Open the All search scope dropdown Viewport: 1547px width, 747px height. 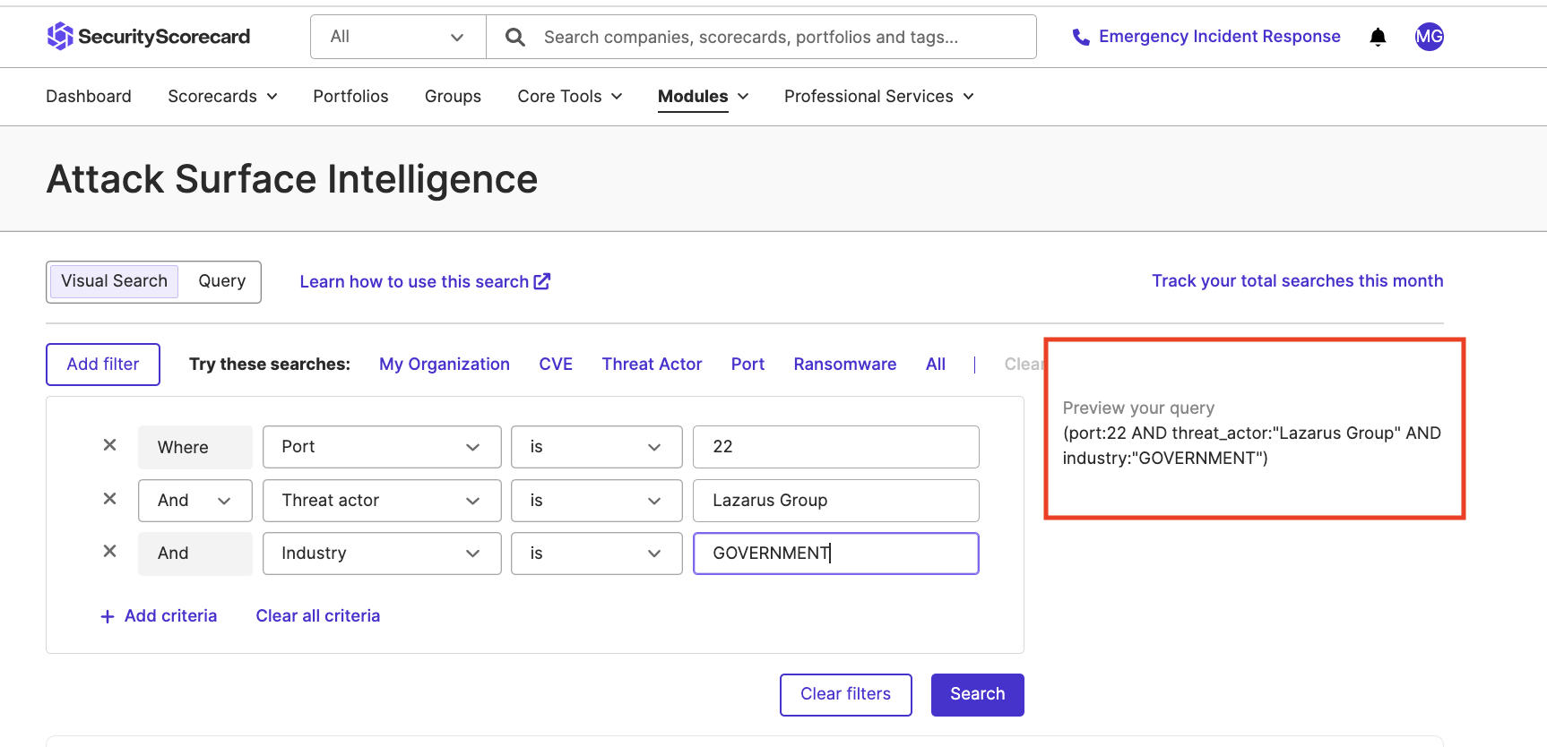tap(398, 37)
